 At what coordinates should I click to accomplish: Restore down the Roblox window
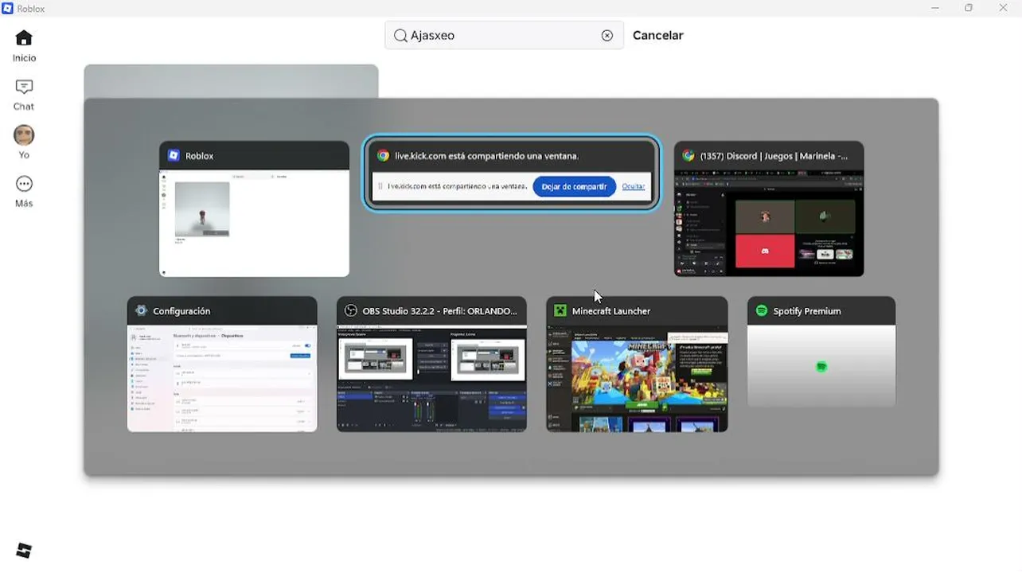click(969, 8)
